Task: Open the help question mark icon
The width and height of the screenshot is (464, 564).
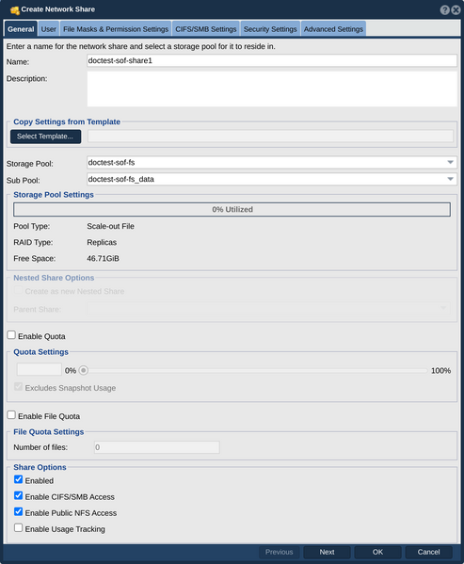Action: (x=444, y=9)
